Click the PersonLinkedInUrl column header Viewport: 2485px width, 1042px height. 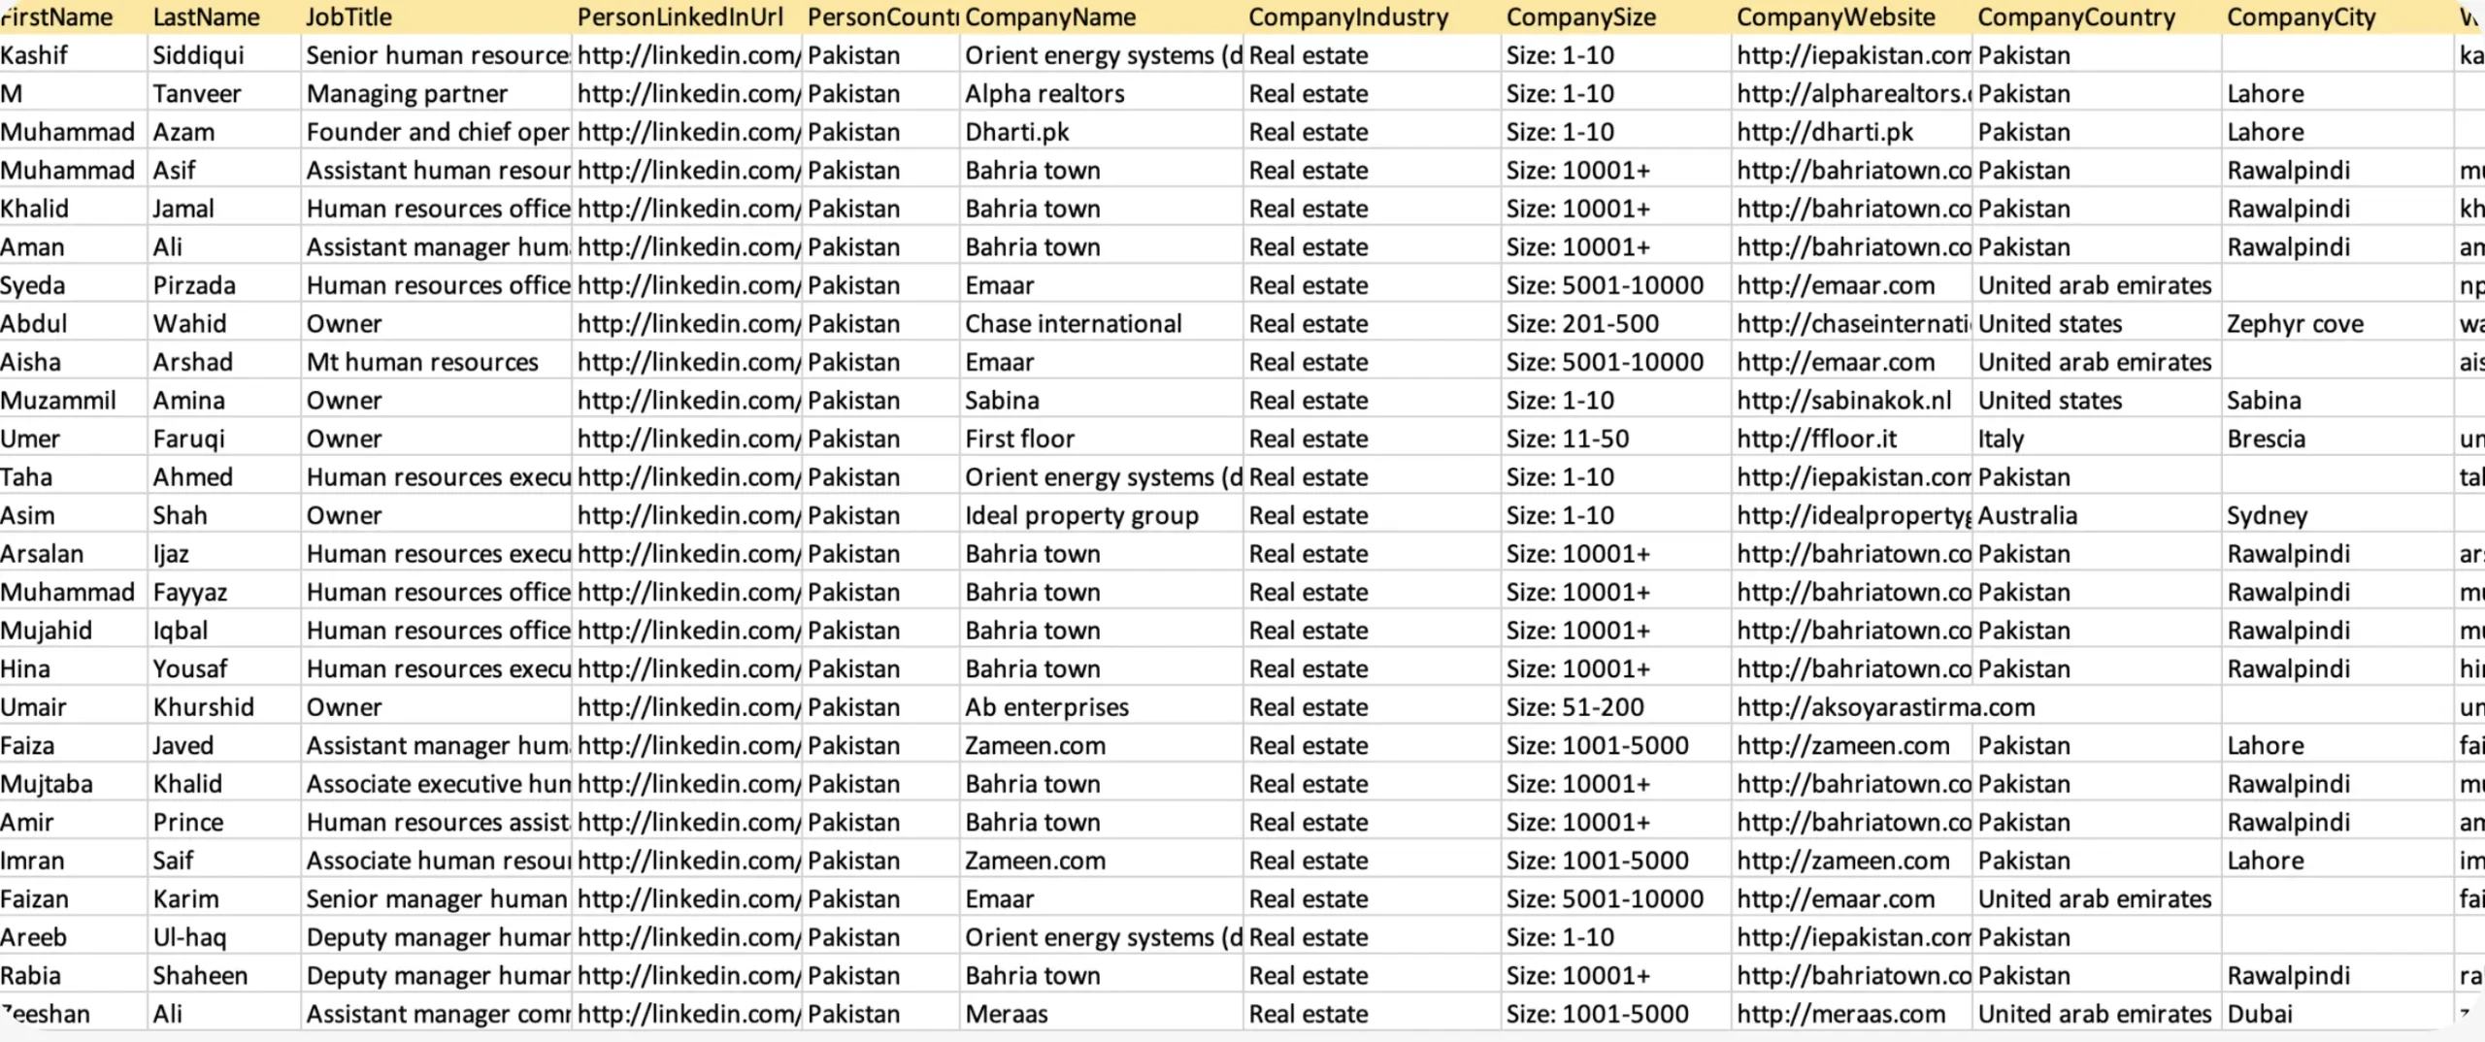click(686, 16)
